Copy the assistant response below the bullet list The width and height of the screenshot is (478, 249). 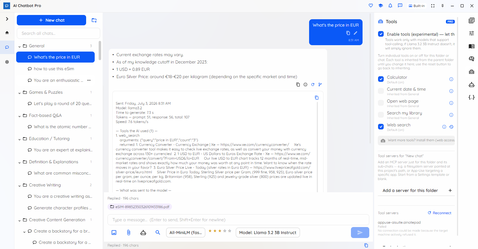[298, 85]
